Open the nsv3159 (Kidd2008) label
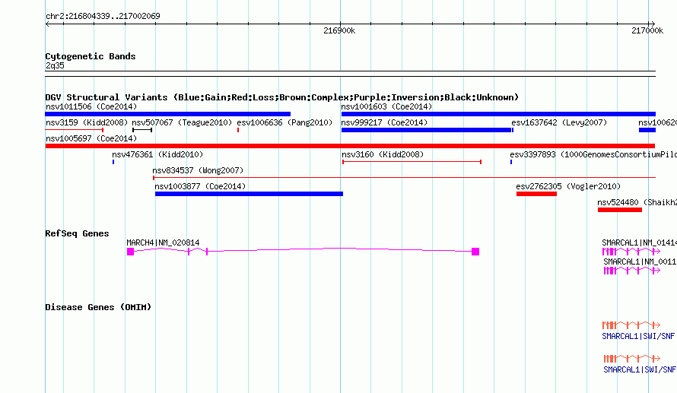Image resolution: width=677 pixels, height=393 pixels. [x=87, y=122]
